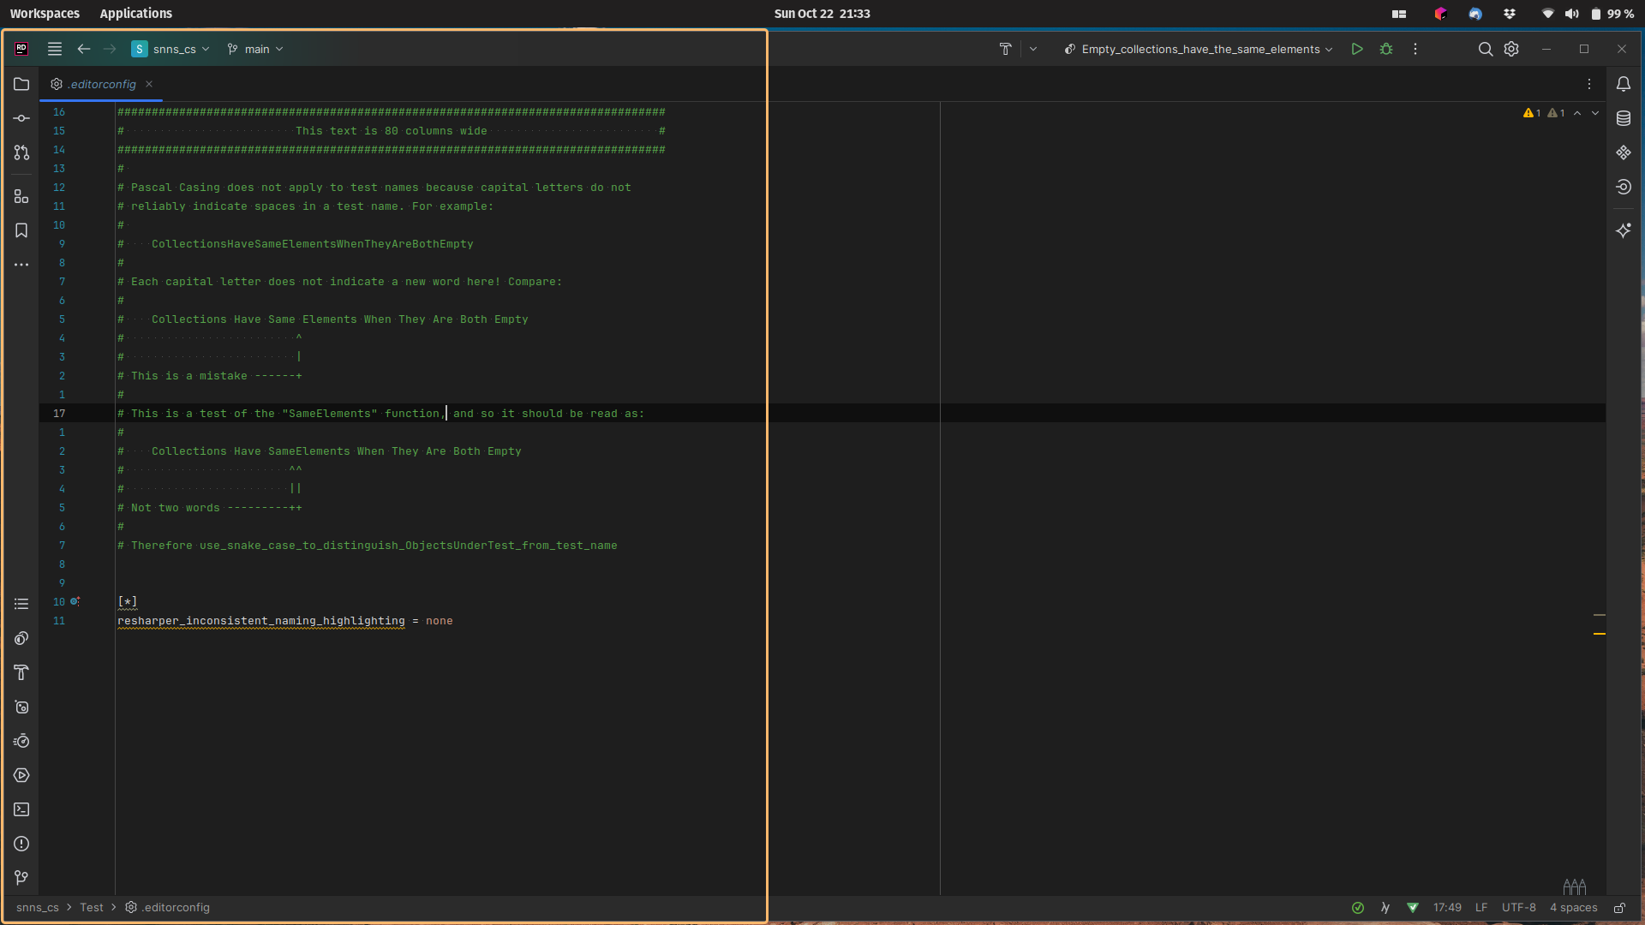
Task: Open the Notifications bell panel
Action: 1624,84
